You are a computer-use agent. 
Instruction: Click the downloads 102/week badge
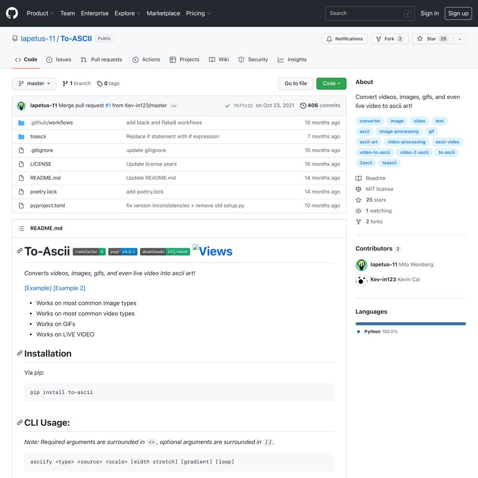coord(165,252)
